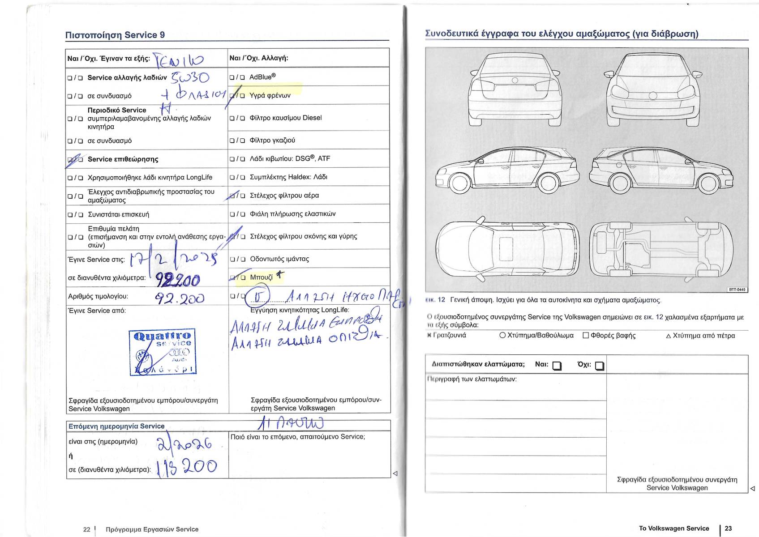The width and height of the screenshot is (759, 537).
Task: Click footer text Πρόγραμμα Εργασιών Service
Action: (152, 529)
